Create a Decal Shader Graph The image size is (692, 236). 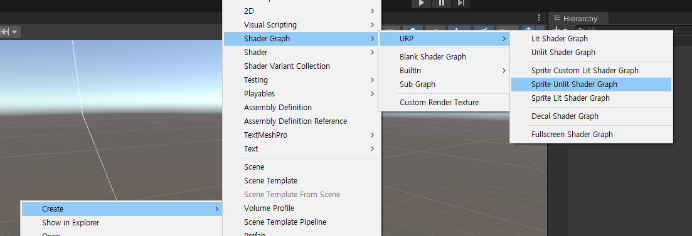click(592, 116)
